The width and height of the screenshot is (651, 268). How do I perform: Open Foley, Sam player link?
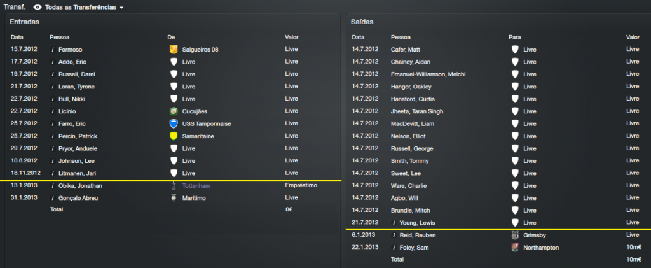tap(413, 248)
